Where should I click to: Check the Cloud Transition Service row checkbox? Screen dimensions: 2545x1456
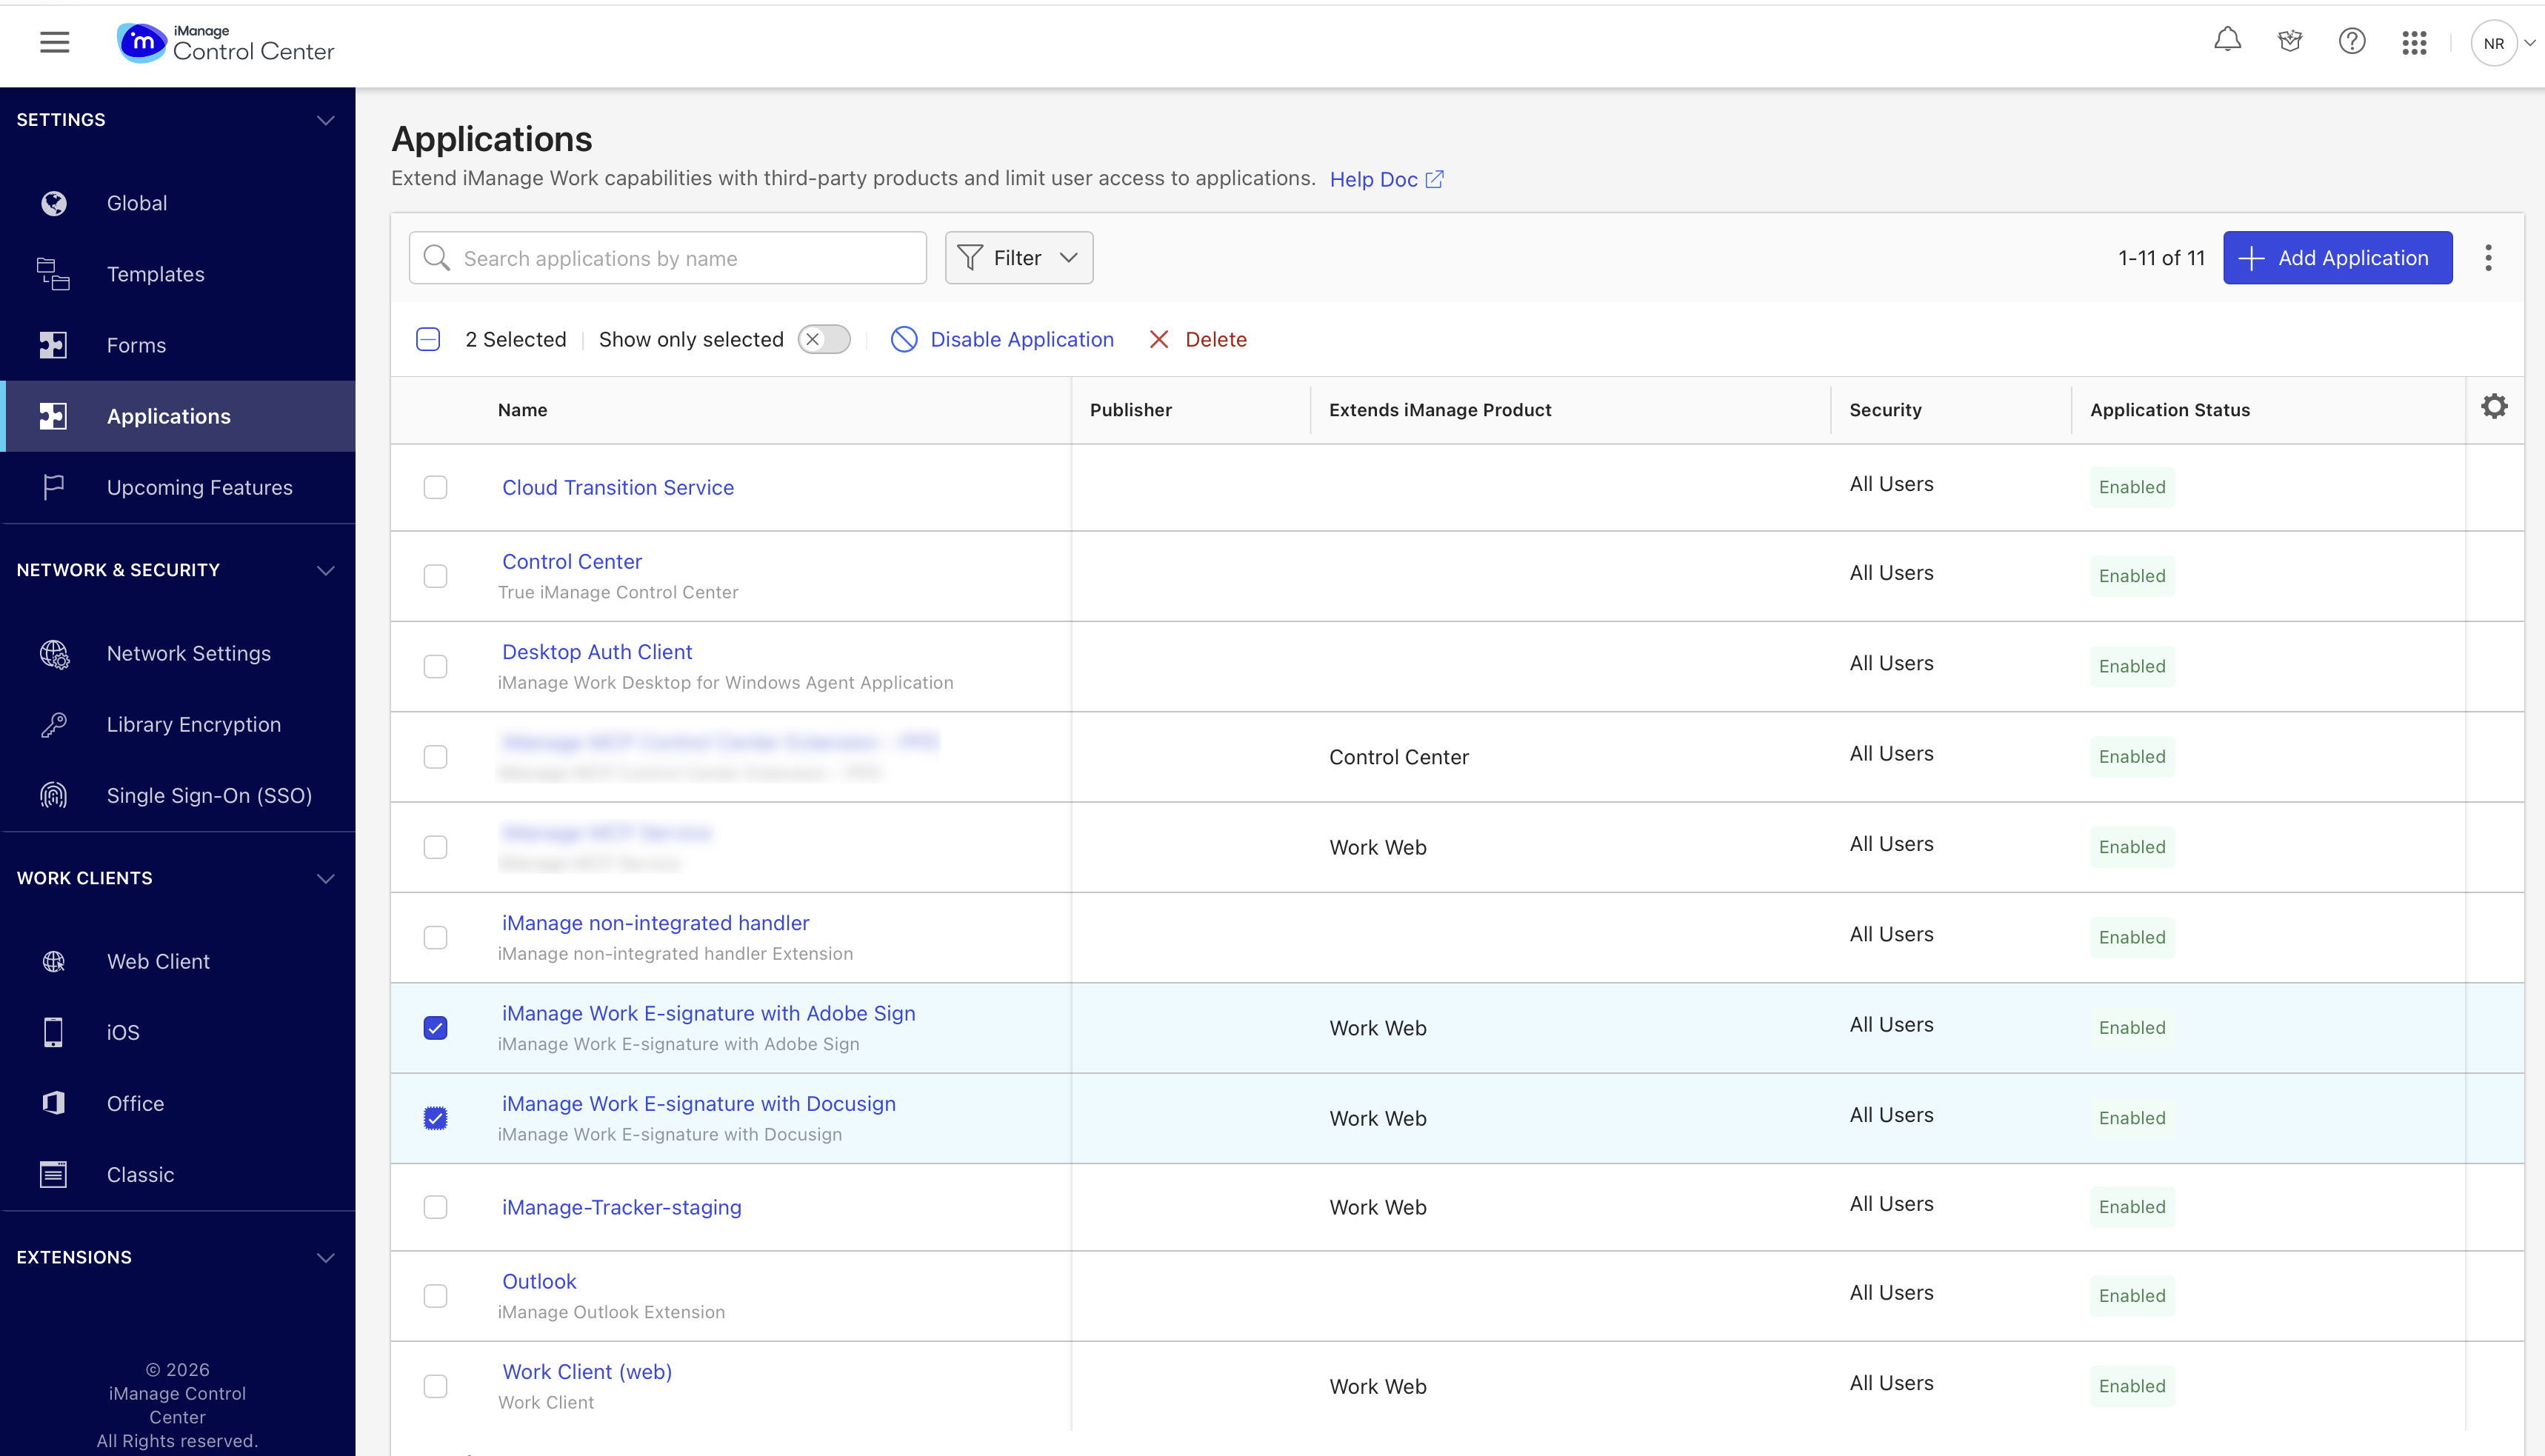coord(436,488)
